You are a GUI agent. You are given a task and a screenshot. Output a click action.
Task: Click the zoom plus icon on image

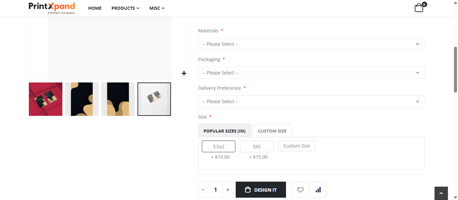[x=184, y=73]
